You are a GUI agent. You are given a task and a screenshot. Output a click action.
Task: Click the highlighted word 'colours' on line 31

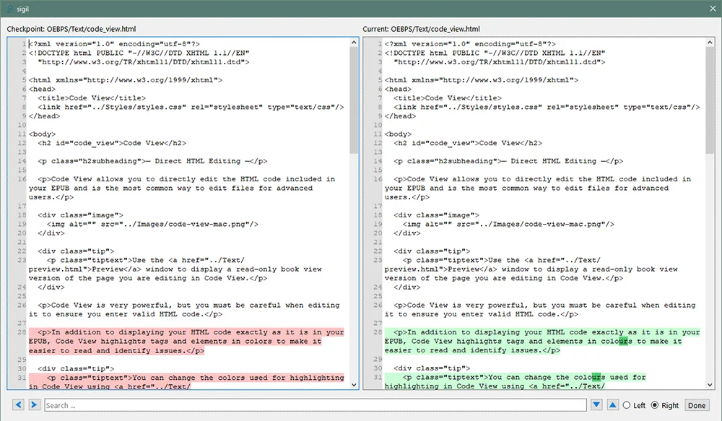click(x=589, y=377)
